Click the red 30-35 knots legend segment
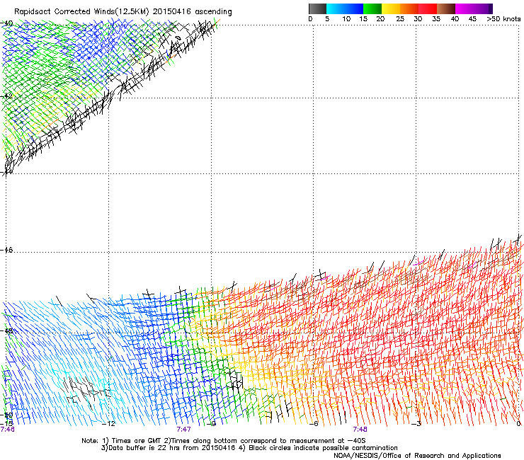Image resolution: width=524 pixels, height=460 pixels. click(x=428, y=8)
